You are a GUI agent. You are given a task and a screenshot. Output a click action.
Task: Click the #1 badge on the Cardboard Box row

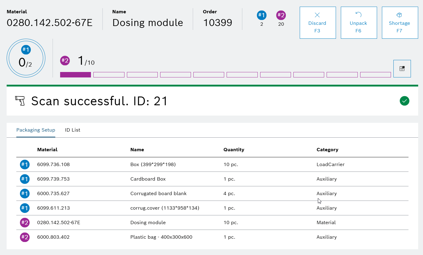click(24, 179)
